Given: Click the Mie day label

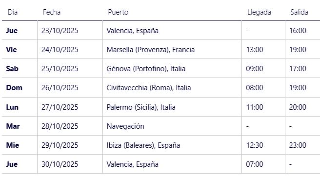Looking at the screenshot, I should coord(13,145).
